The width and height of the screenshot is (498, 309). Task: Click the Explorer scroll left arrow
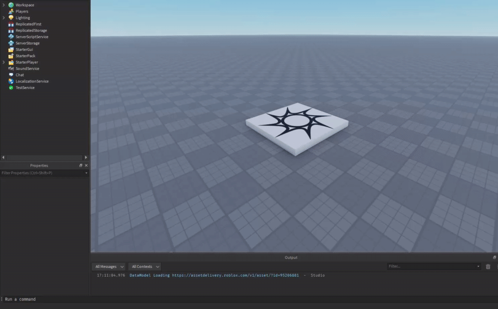[x=3, y=157]
